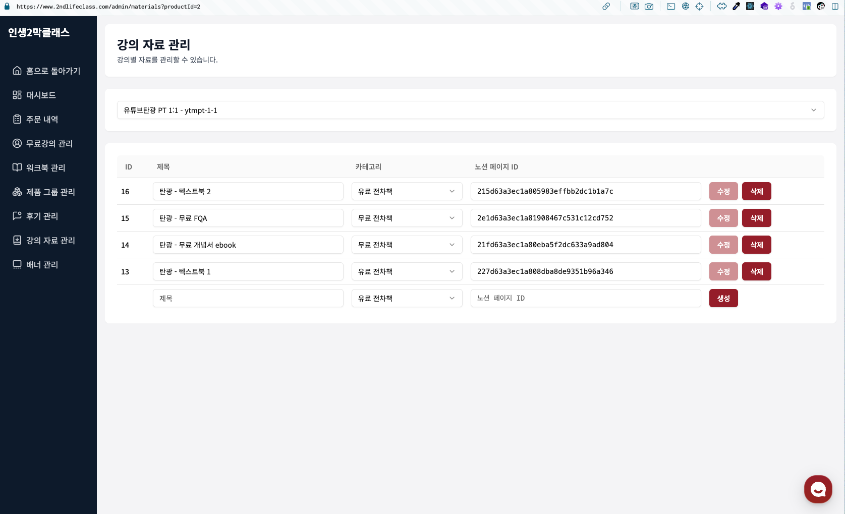Click the home icon for 홈으로 돌아가기

pos(17,71)
